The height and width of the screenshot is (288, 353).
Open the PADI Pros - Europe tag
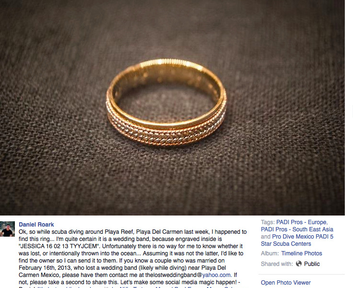pos(301,222)
